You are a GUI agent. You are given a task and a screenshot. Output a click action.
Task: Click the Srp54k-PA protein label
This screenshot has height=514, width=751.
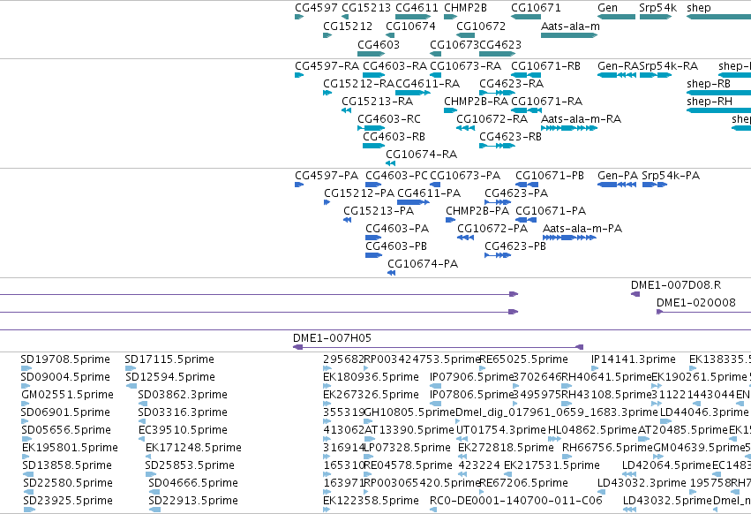(671, 176)
